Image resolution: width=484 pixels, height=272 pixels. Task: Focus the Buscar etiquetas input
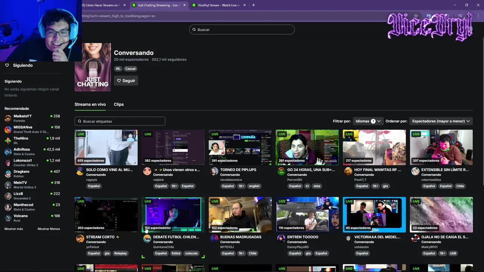[x=120, y=121]
